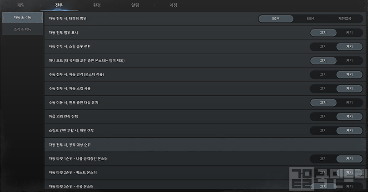Open the 게임 settings tab
The image size is (368, 192).
21,5
